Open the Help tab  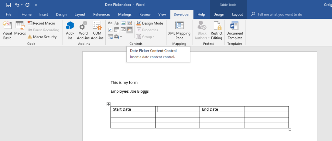201,14
